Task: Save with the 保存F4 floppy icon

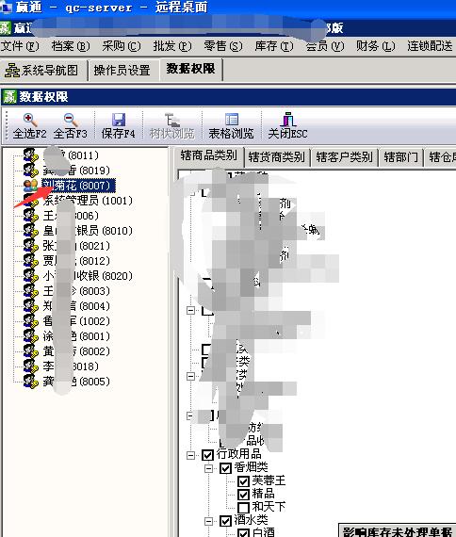Action: pos(118,120)
